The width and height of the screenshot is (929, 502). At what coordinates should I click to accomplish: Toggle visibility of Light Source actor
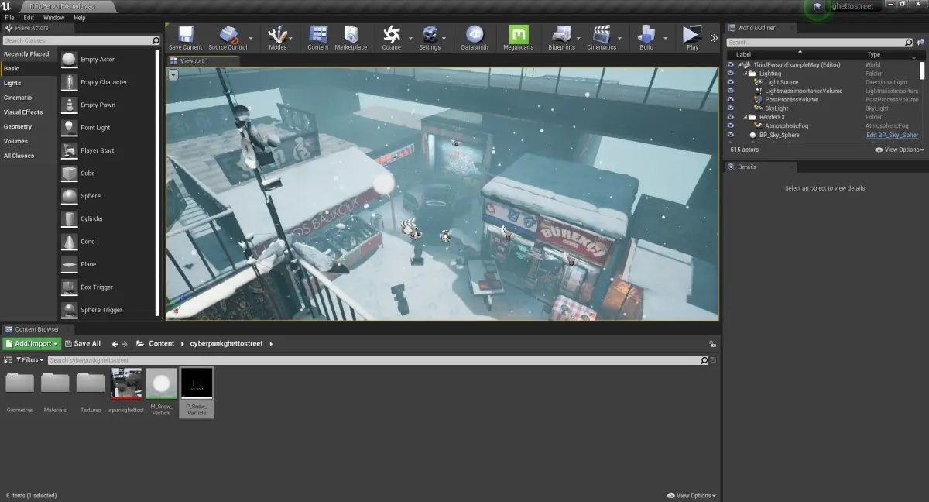tap(730, 82)
